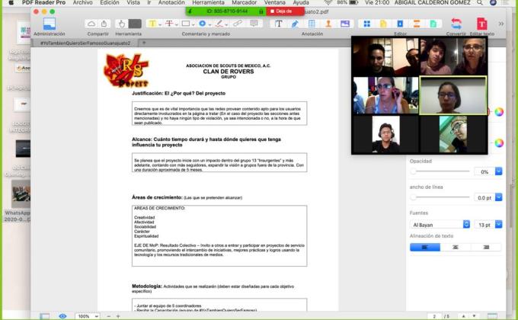
Task: Open the Herramienta menu
Action: coord(208,2)
